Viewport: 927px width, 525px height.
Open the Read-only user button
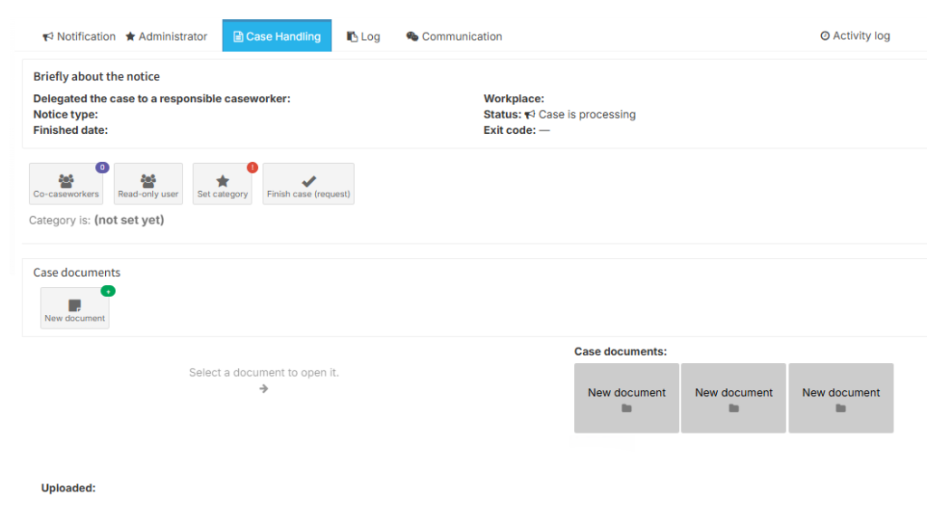tap(148, 184)
